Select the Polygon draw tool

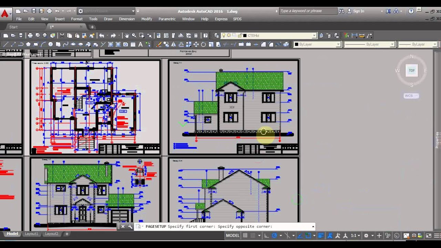[x=28, y=44]
